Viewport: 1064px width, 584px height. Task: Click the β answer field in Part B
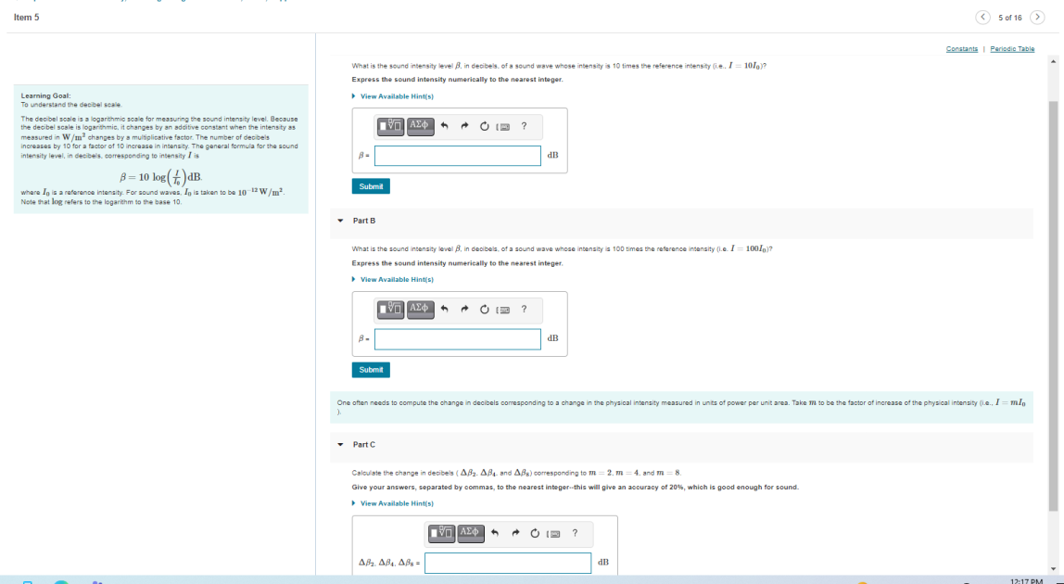click(458, 339)
